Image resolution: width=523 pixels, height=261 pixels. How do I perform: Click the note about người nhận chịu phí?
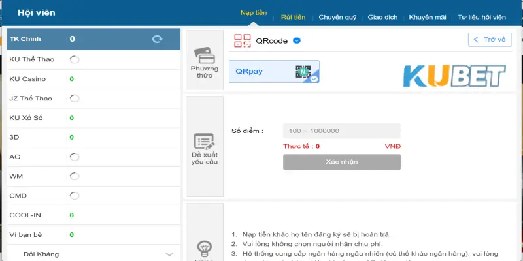pos(312,244)
